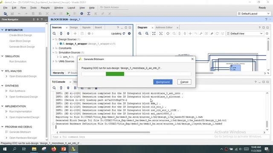Open the Default View dropdown
Viewport: 273px width, 153px height.
pyautogui.click(x=244, y=34)
